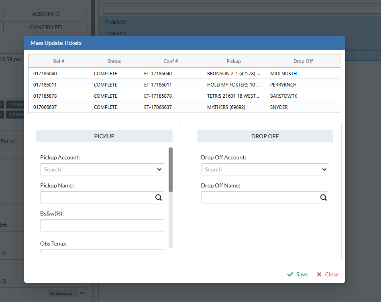
Task: Click conf number ET-17066637
Action: (x=158, y=107)
